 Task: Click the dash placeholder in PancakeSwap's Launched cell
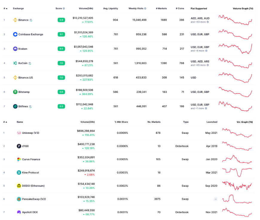(215, 199)
